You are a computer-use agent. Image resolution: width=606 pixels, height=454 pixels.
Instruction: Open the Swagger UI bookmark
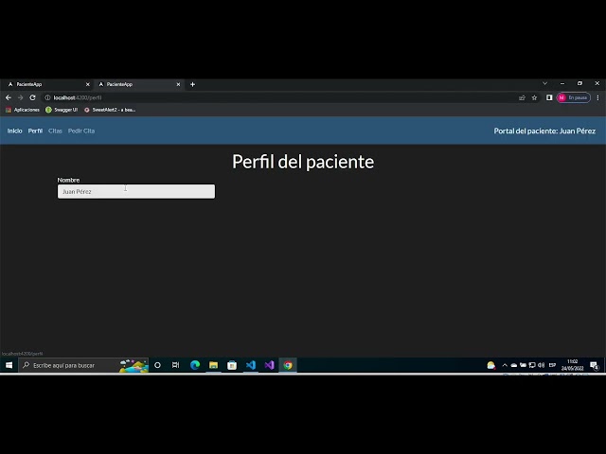click(62, 110)
